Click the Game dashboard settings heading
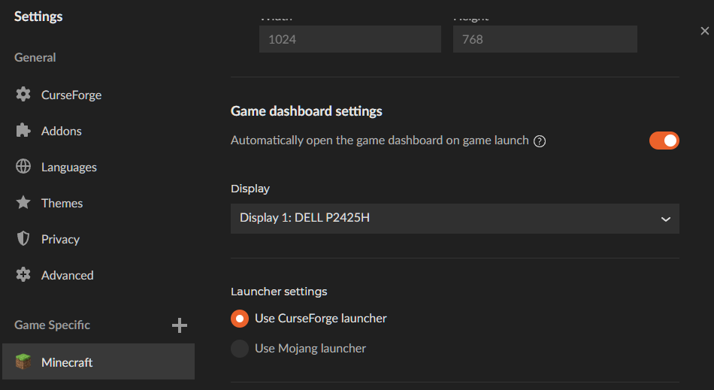The width and height of the screenshot is (714, 390). [307, 111]
